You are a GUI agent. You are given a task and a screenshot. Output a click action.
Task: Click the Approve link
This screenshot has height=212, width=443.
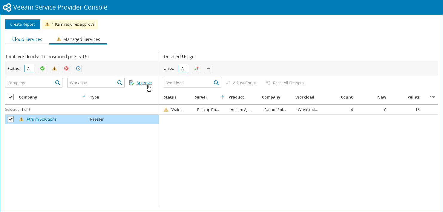[x=144, y=83]
